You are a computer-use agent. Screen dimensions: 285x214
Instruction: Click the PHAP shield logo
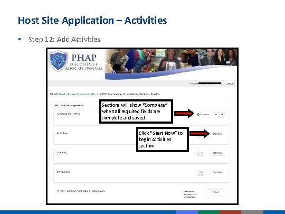click(x=59, y=61)
